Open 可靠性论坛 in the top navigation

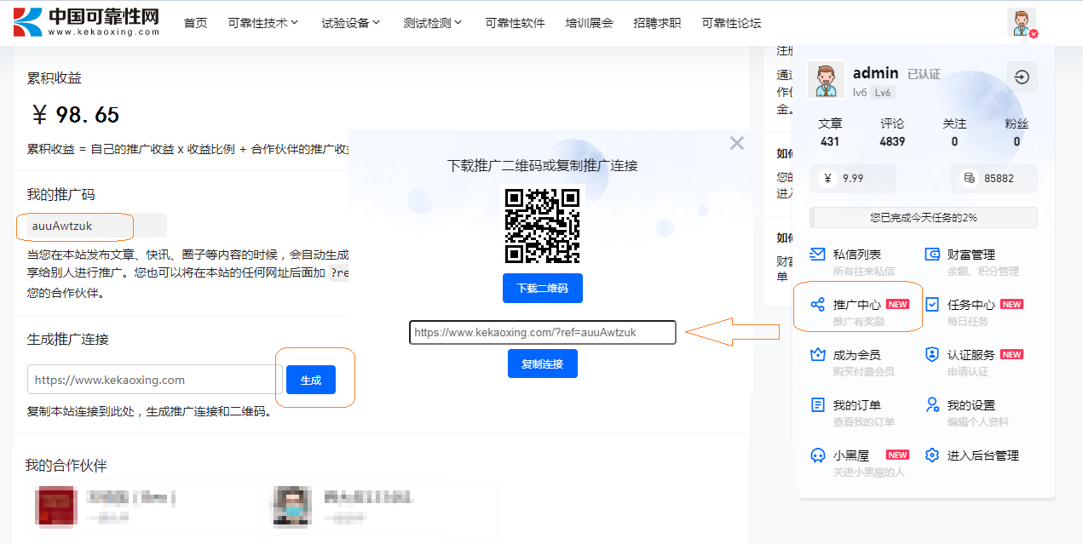point(731,23)
